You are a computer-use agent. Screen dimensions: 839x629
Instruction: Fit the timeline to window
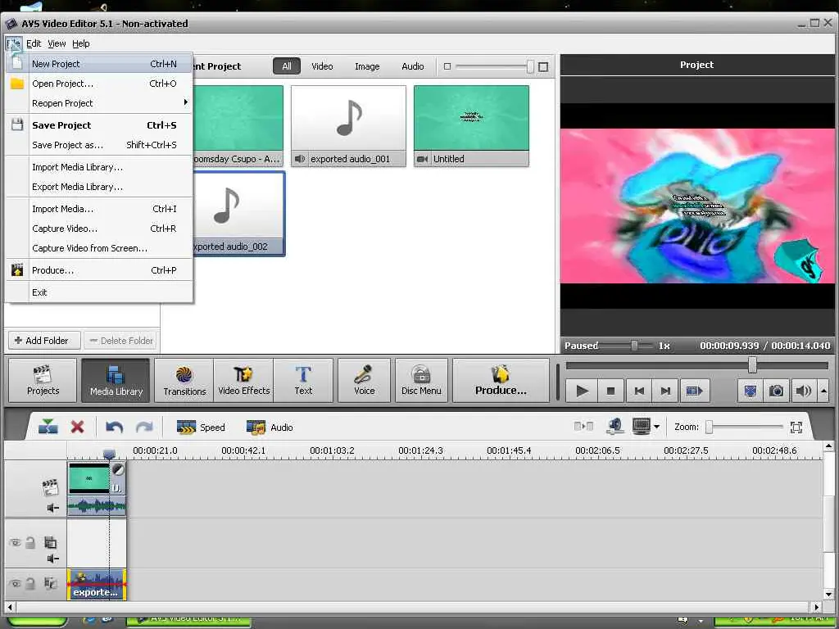pos(796,427)
